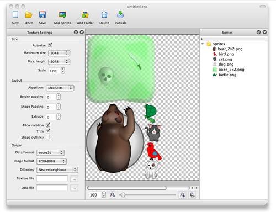Click the scrollbar right arrow

point(197,188)
